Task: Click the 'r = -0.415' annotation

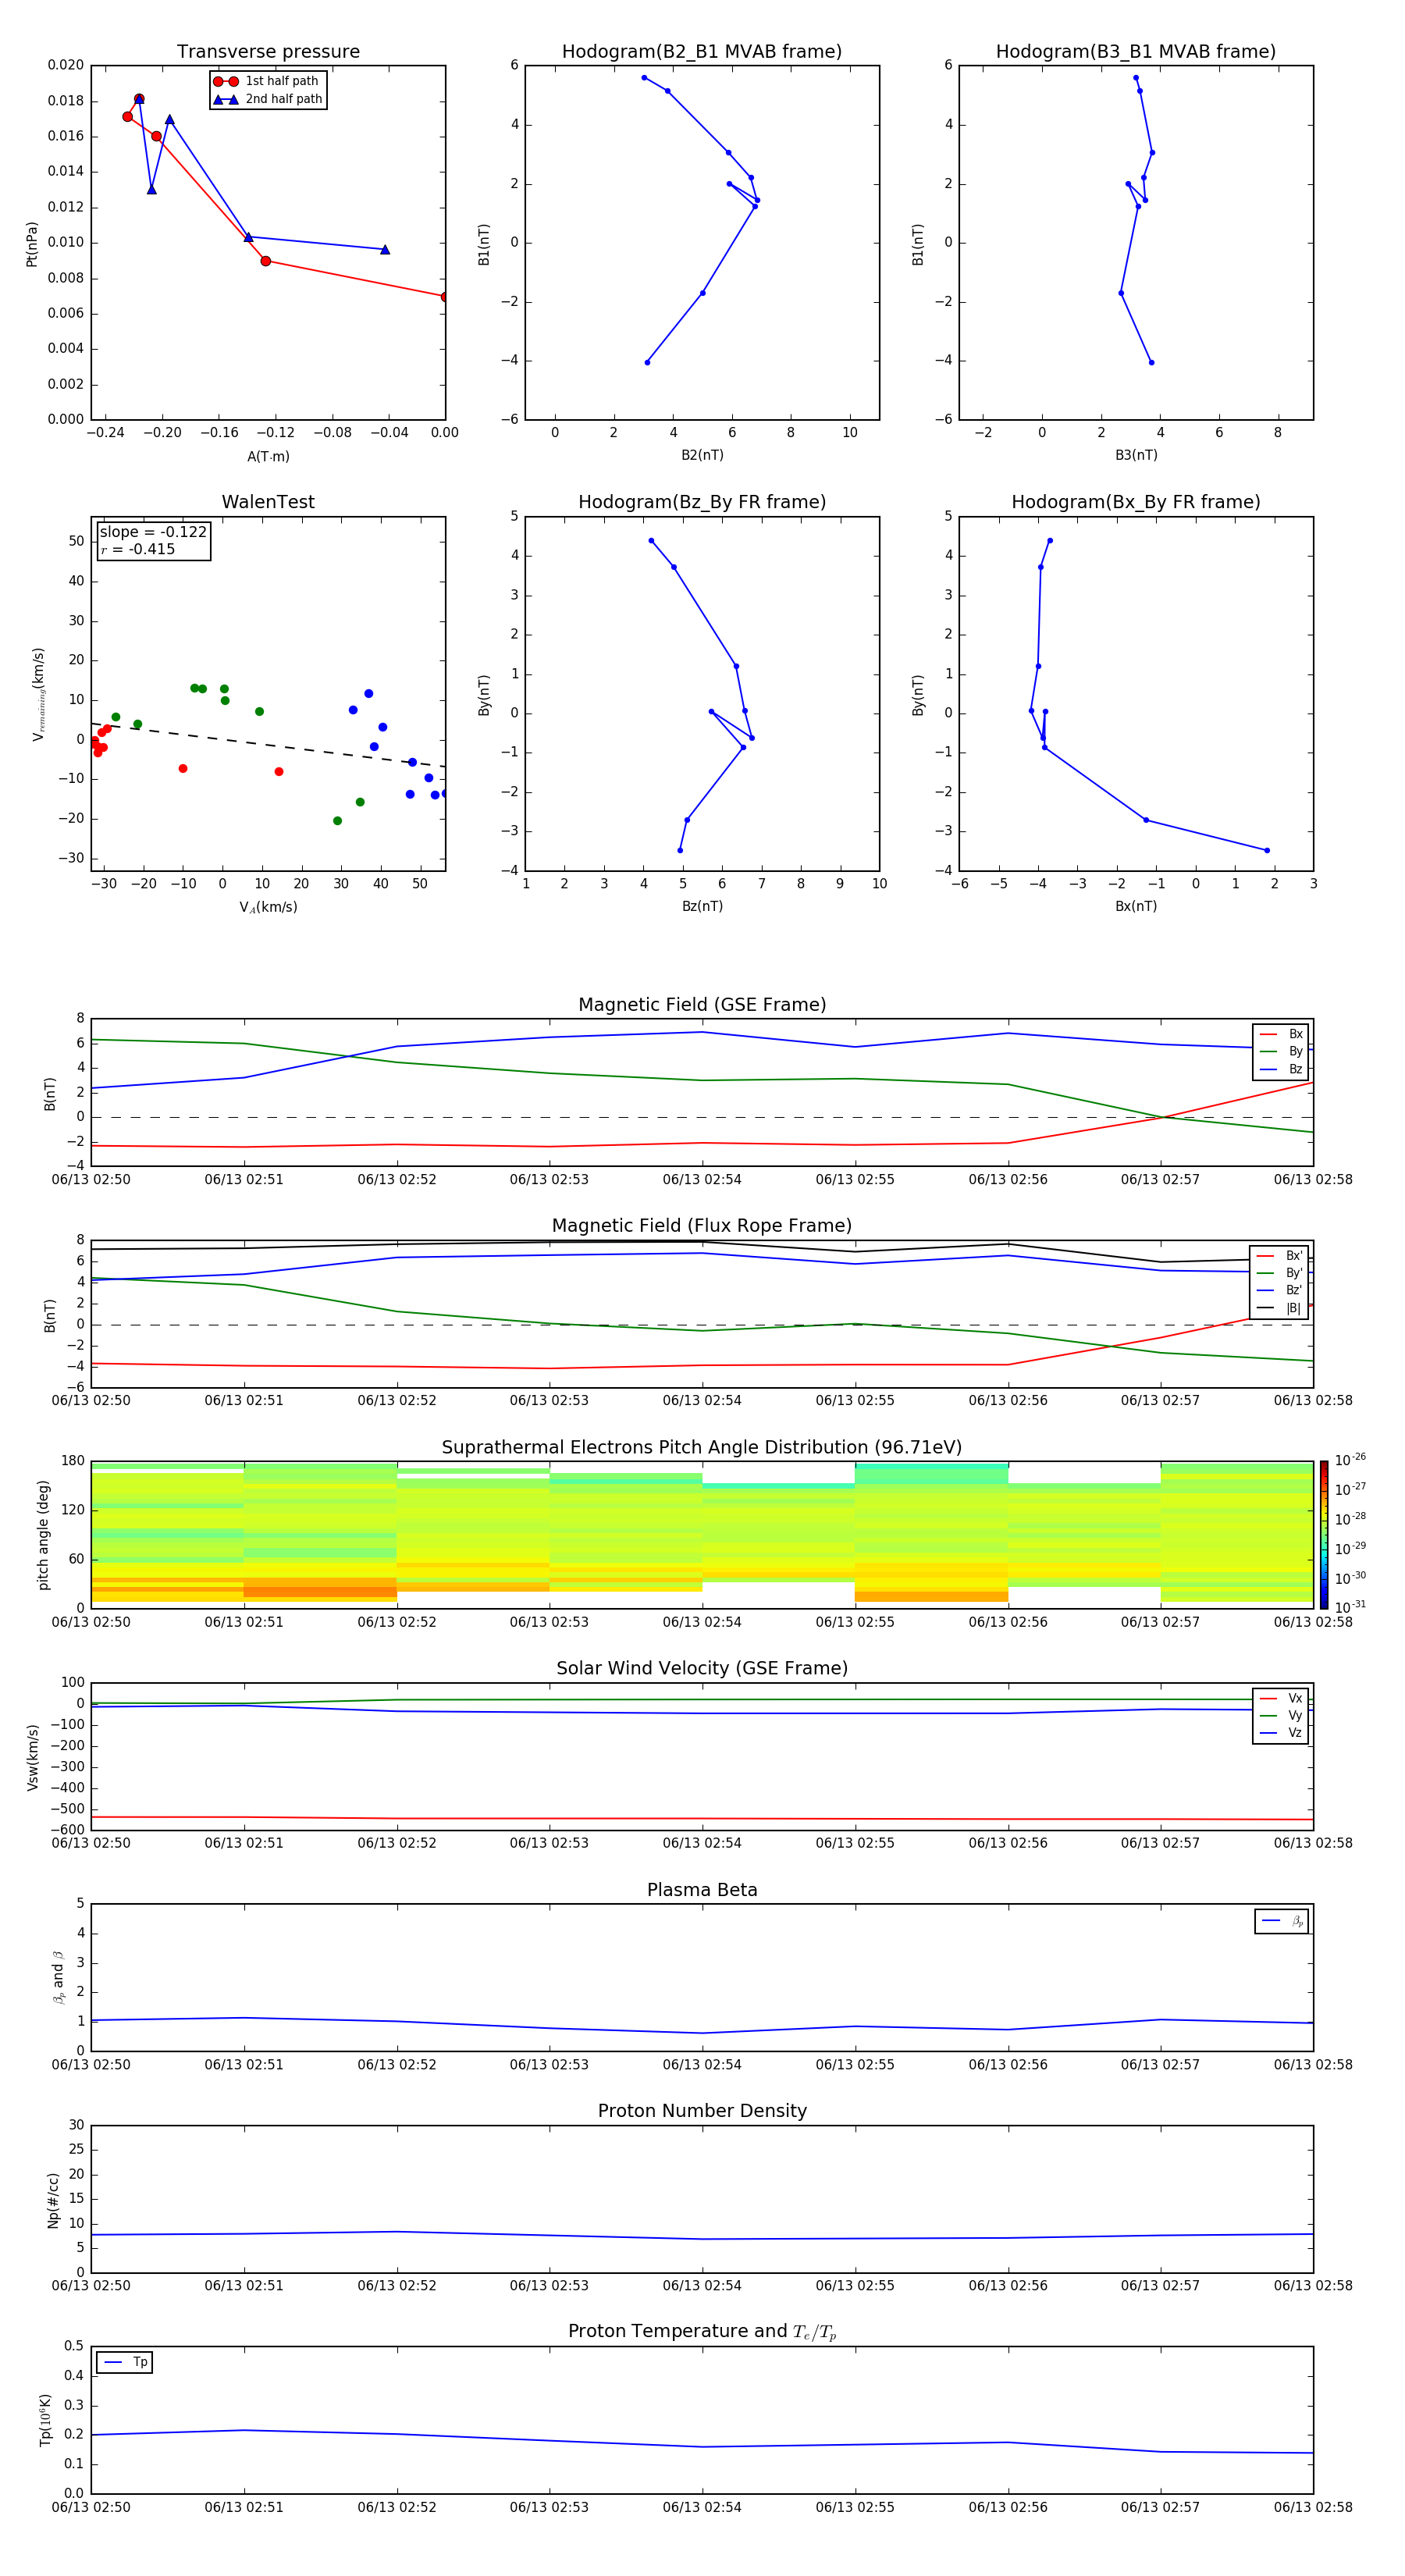Action: click(138, 549)
